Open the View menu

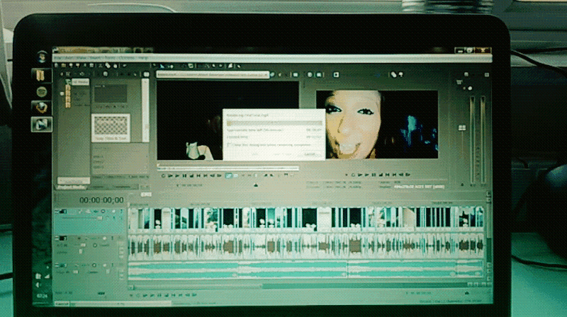click(82, 58)
